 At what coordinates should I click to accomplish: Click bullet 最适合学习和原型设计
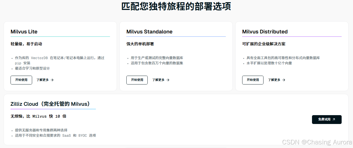click(32, 68)
